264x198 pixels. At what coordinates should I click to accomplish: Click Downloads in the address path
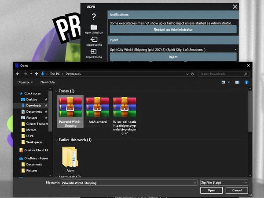click(73, 74)
